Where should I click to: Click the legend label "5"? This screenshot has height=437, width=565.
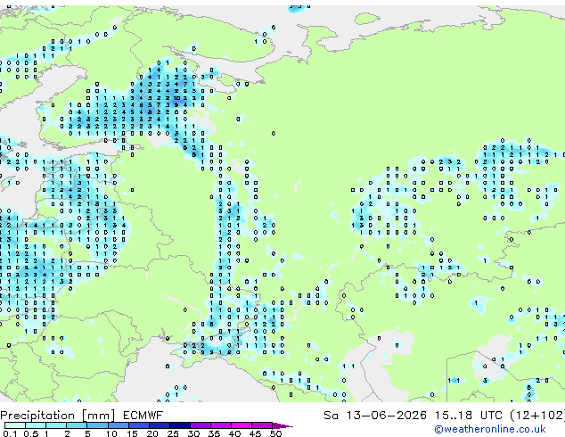tap(87, 433)
